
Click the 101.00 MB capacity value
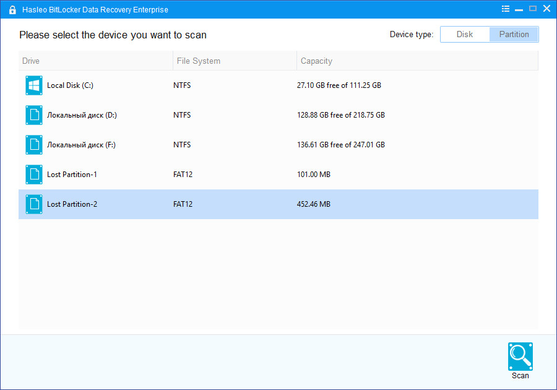(314, 175)
